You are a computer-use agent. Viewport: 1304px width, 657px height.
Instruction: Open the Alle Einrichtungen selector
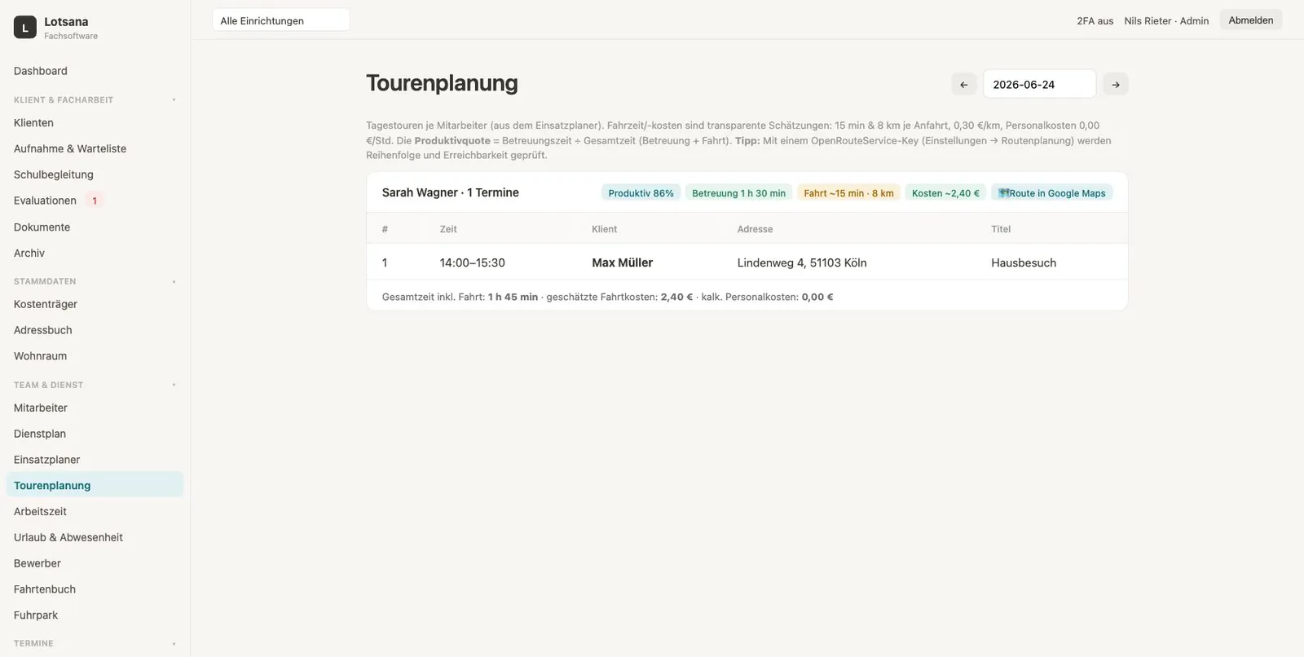pyautogui.click(x=281, y=20)
